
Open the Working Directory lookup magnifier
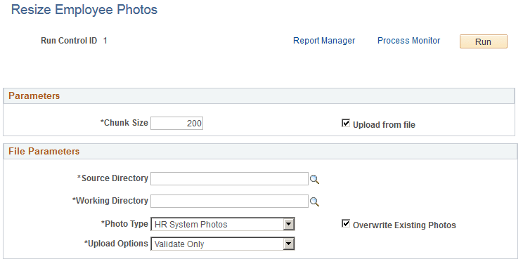(314, 202)
